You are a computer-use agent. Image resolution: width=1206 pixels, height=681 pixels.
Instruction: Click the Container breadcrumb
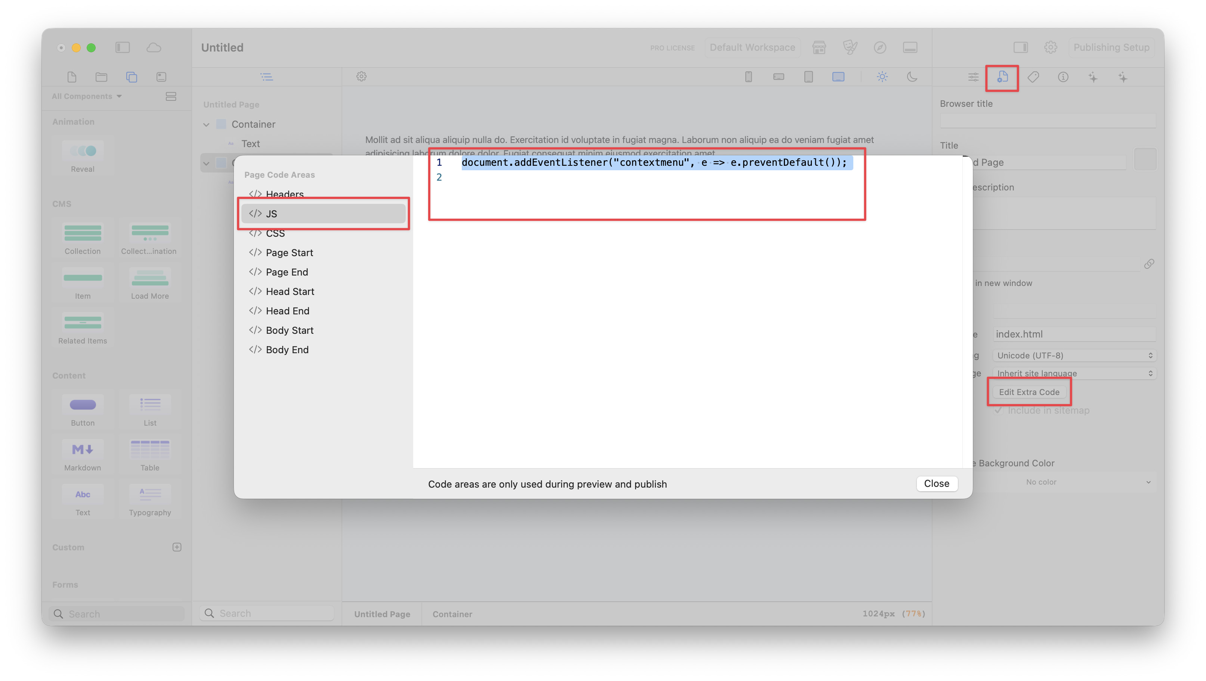452,614
